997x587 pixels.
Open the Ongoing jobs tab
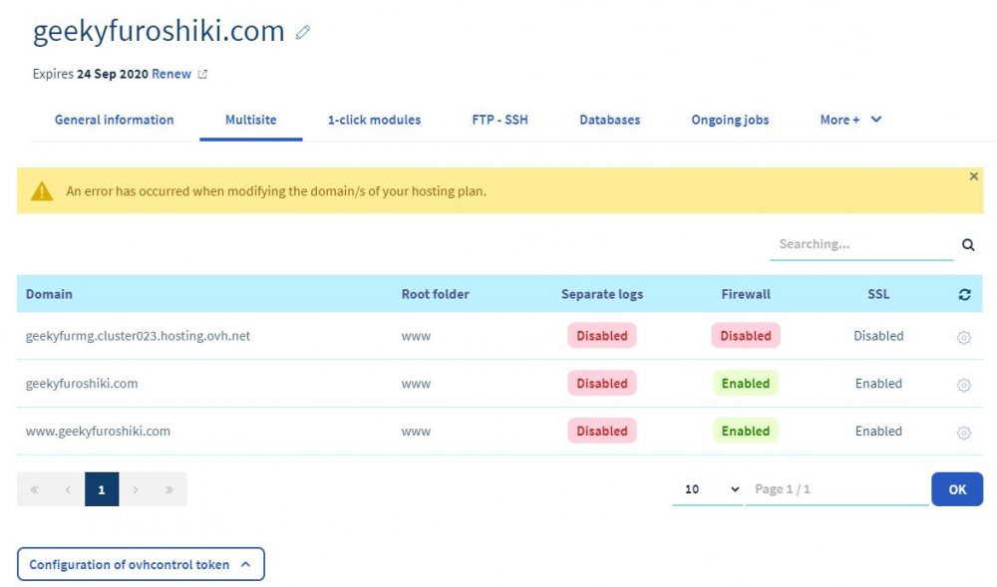pos(729,119)
